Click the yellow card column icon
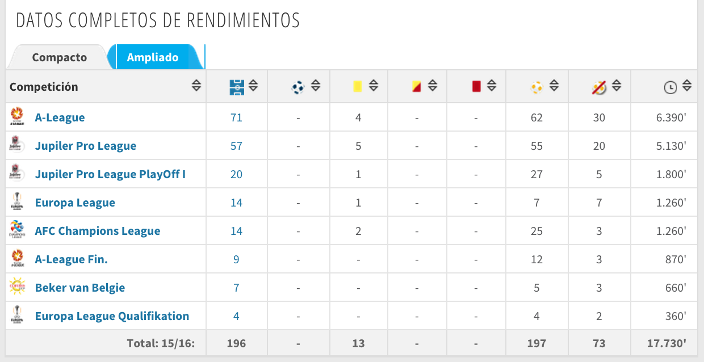The width and height of the screenshot is (704, 362). click(358, 86)
